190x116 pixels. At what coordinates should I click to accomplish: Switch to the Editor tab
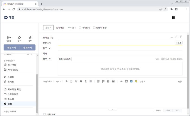point(158,110)
